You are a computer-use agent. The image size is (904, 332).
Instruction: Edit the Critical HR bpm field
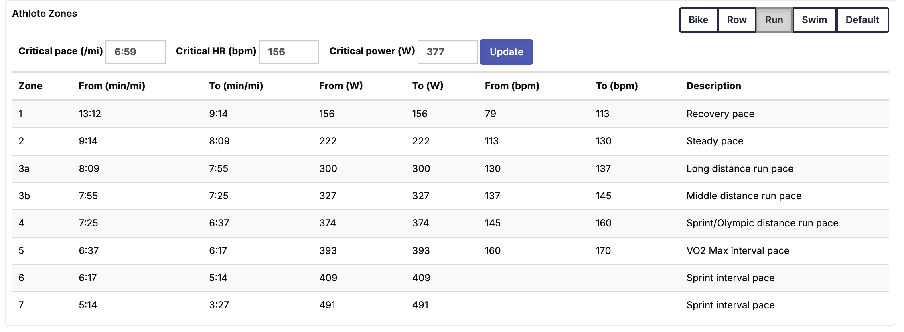[x=289, y=52]
